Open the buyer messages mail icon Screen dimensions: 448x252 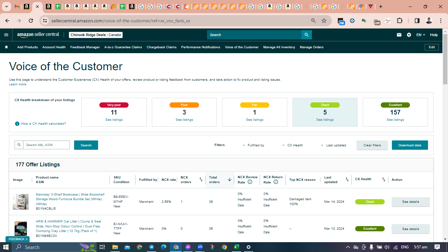[399, 35]
